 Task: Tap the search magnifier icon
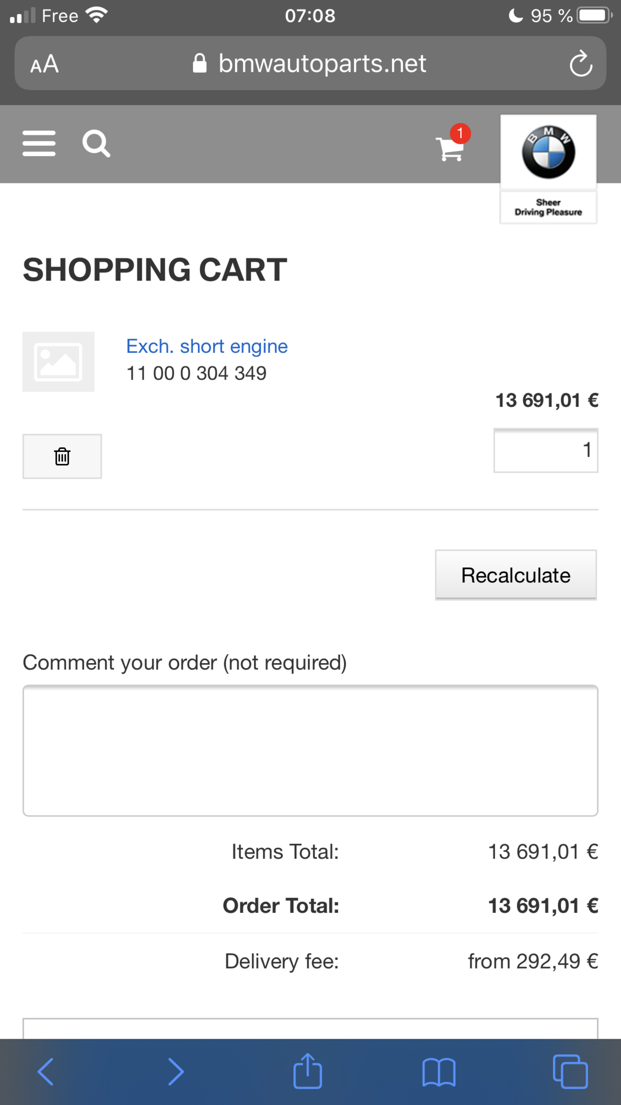[x=96, y=144]
